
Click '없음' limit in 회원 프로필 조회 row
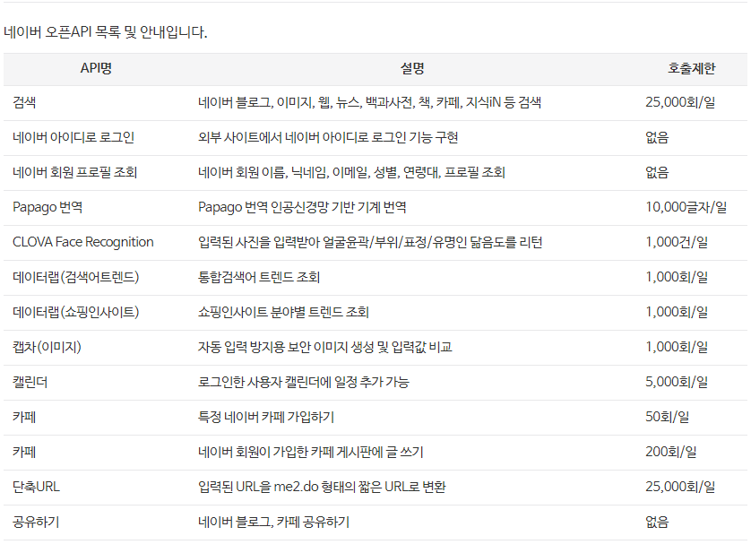point(657,172)
